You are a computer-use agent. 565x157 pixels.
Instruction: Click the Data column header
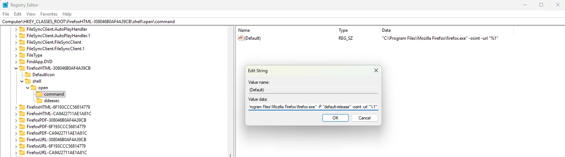click(x=386, y=30)
